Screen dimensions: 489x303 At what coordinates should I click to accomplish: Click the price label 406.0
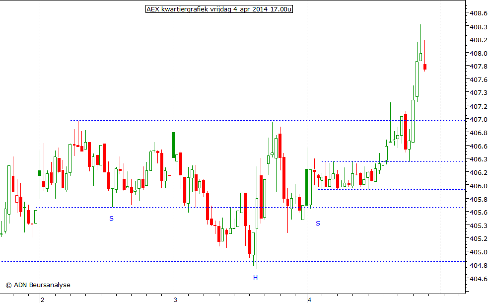pyautogui.click(x=479, y=186)
